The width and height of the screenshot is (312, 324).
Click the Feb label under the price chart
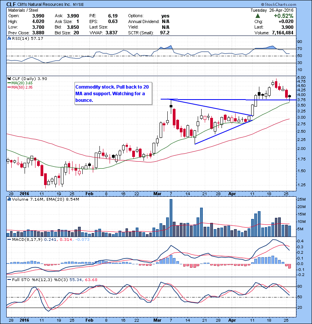[x=89, y=194]
